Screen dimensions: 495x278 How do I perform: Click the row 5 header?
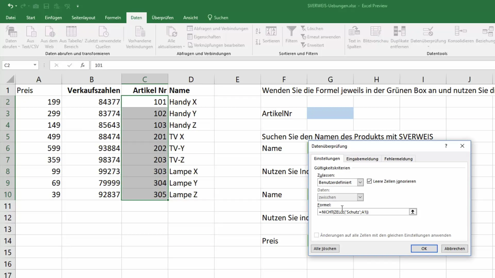[x=8, y=136]
